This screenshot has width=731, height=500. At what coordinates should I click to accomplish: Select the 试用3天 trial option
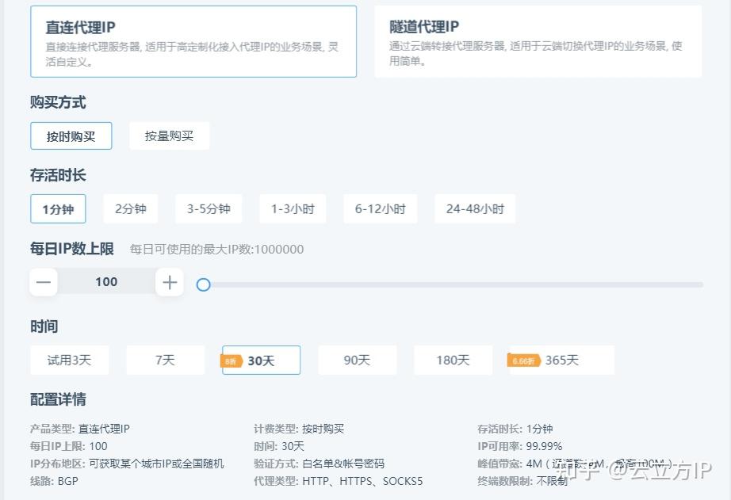(70, 360)
